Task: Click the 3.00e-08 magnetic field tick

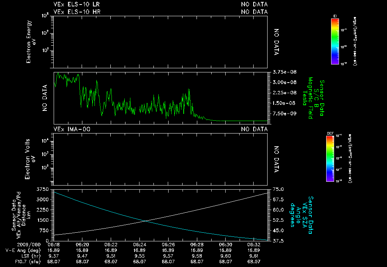Action: point(285,82)
